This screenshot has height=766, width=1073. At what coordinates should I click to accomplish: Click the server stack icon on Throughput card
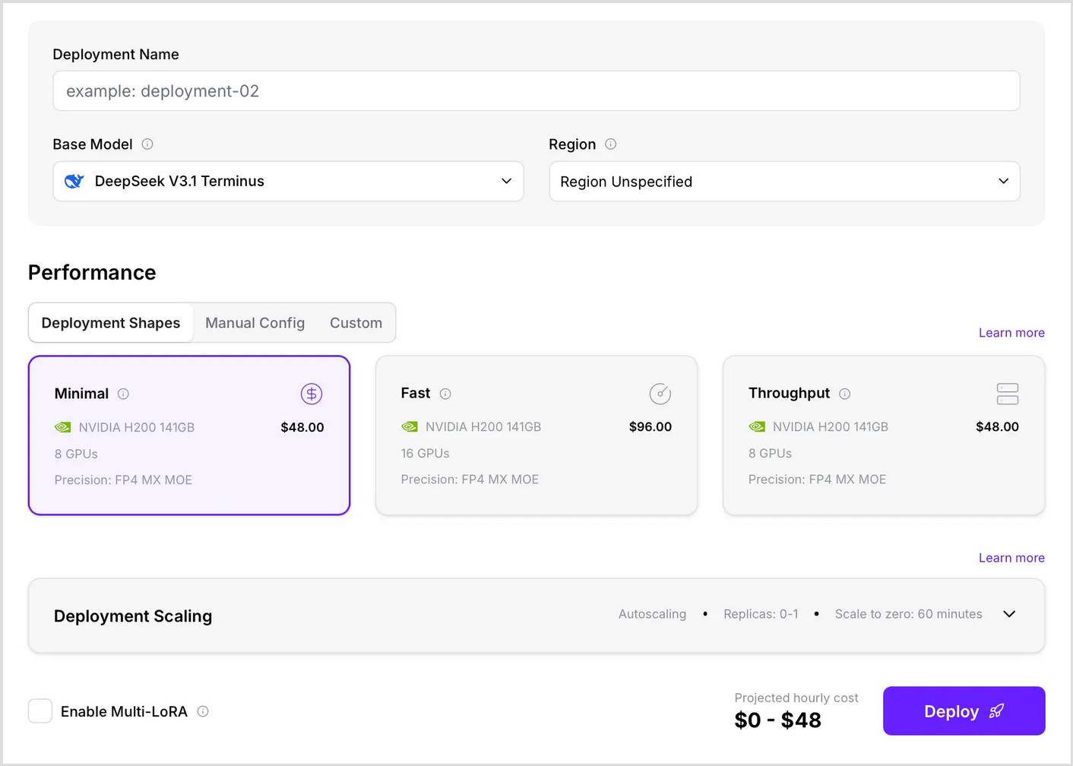(1007, 394)
